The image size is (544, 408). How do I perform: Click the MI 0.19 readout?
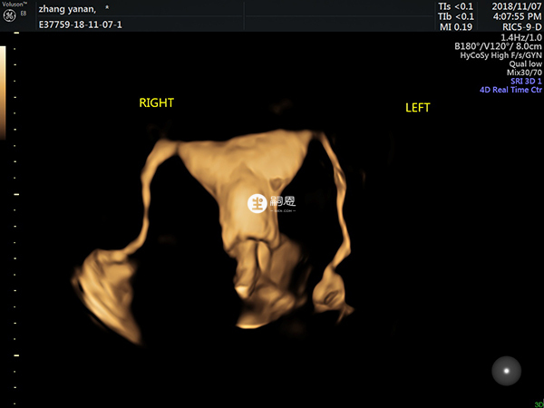455,27
